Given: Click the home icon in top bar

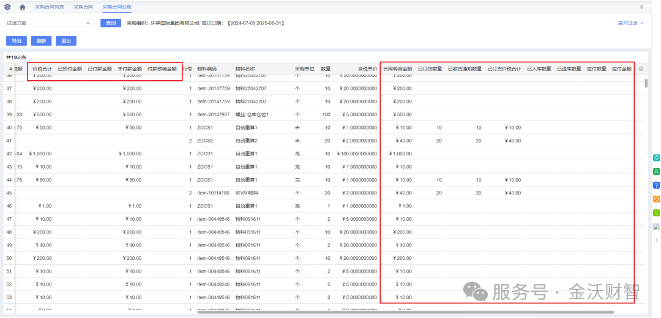Looking at the screenshot, I should [23, 7].
